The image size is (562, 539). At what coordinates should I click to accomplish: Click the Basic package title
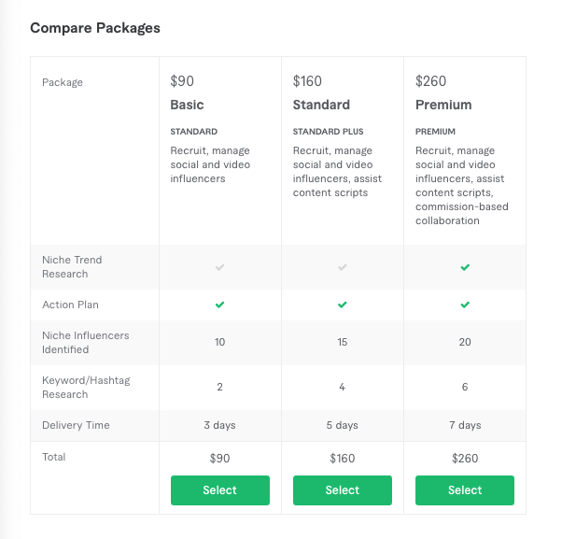(187, 105)
